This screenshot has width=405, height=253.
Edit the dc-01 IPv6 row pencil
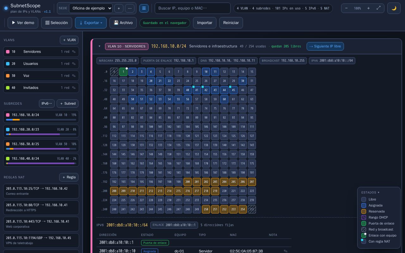click(x=286, y=251)
